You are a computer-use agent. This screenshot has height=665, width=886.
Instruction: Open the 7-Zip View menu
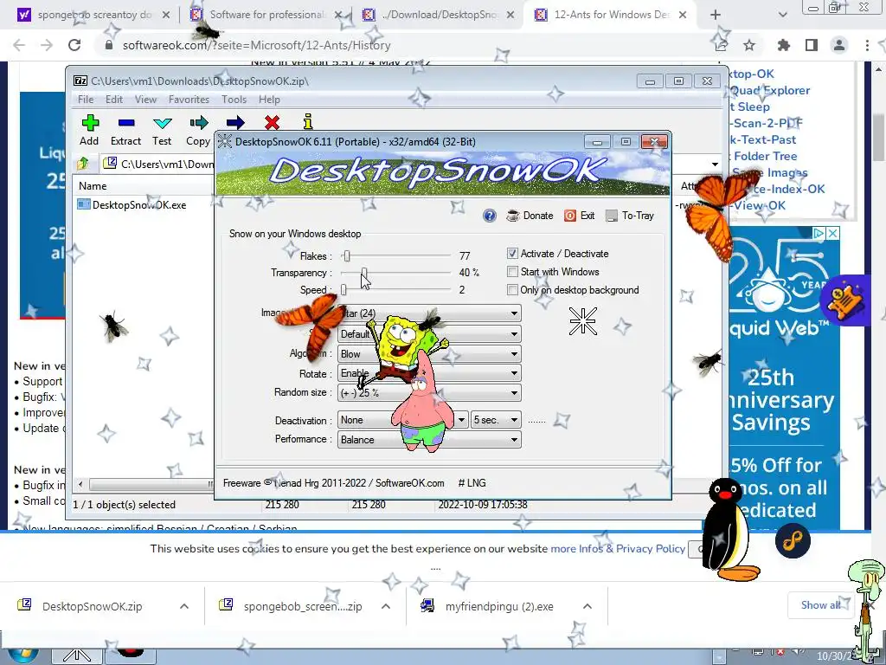tap(145, 100)
